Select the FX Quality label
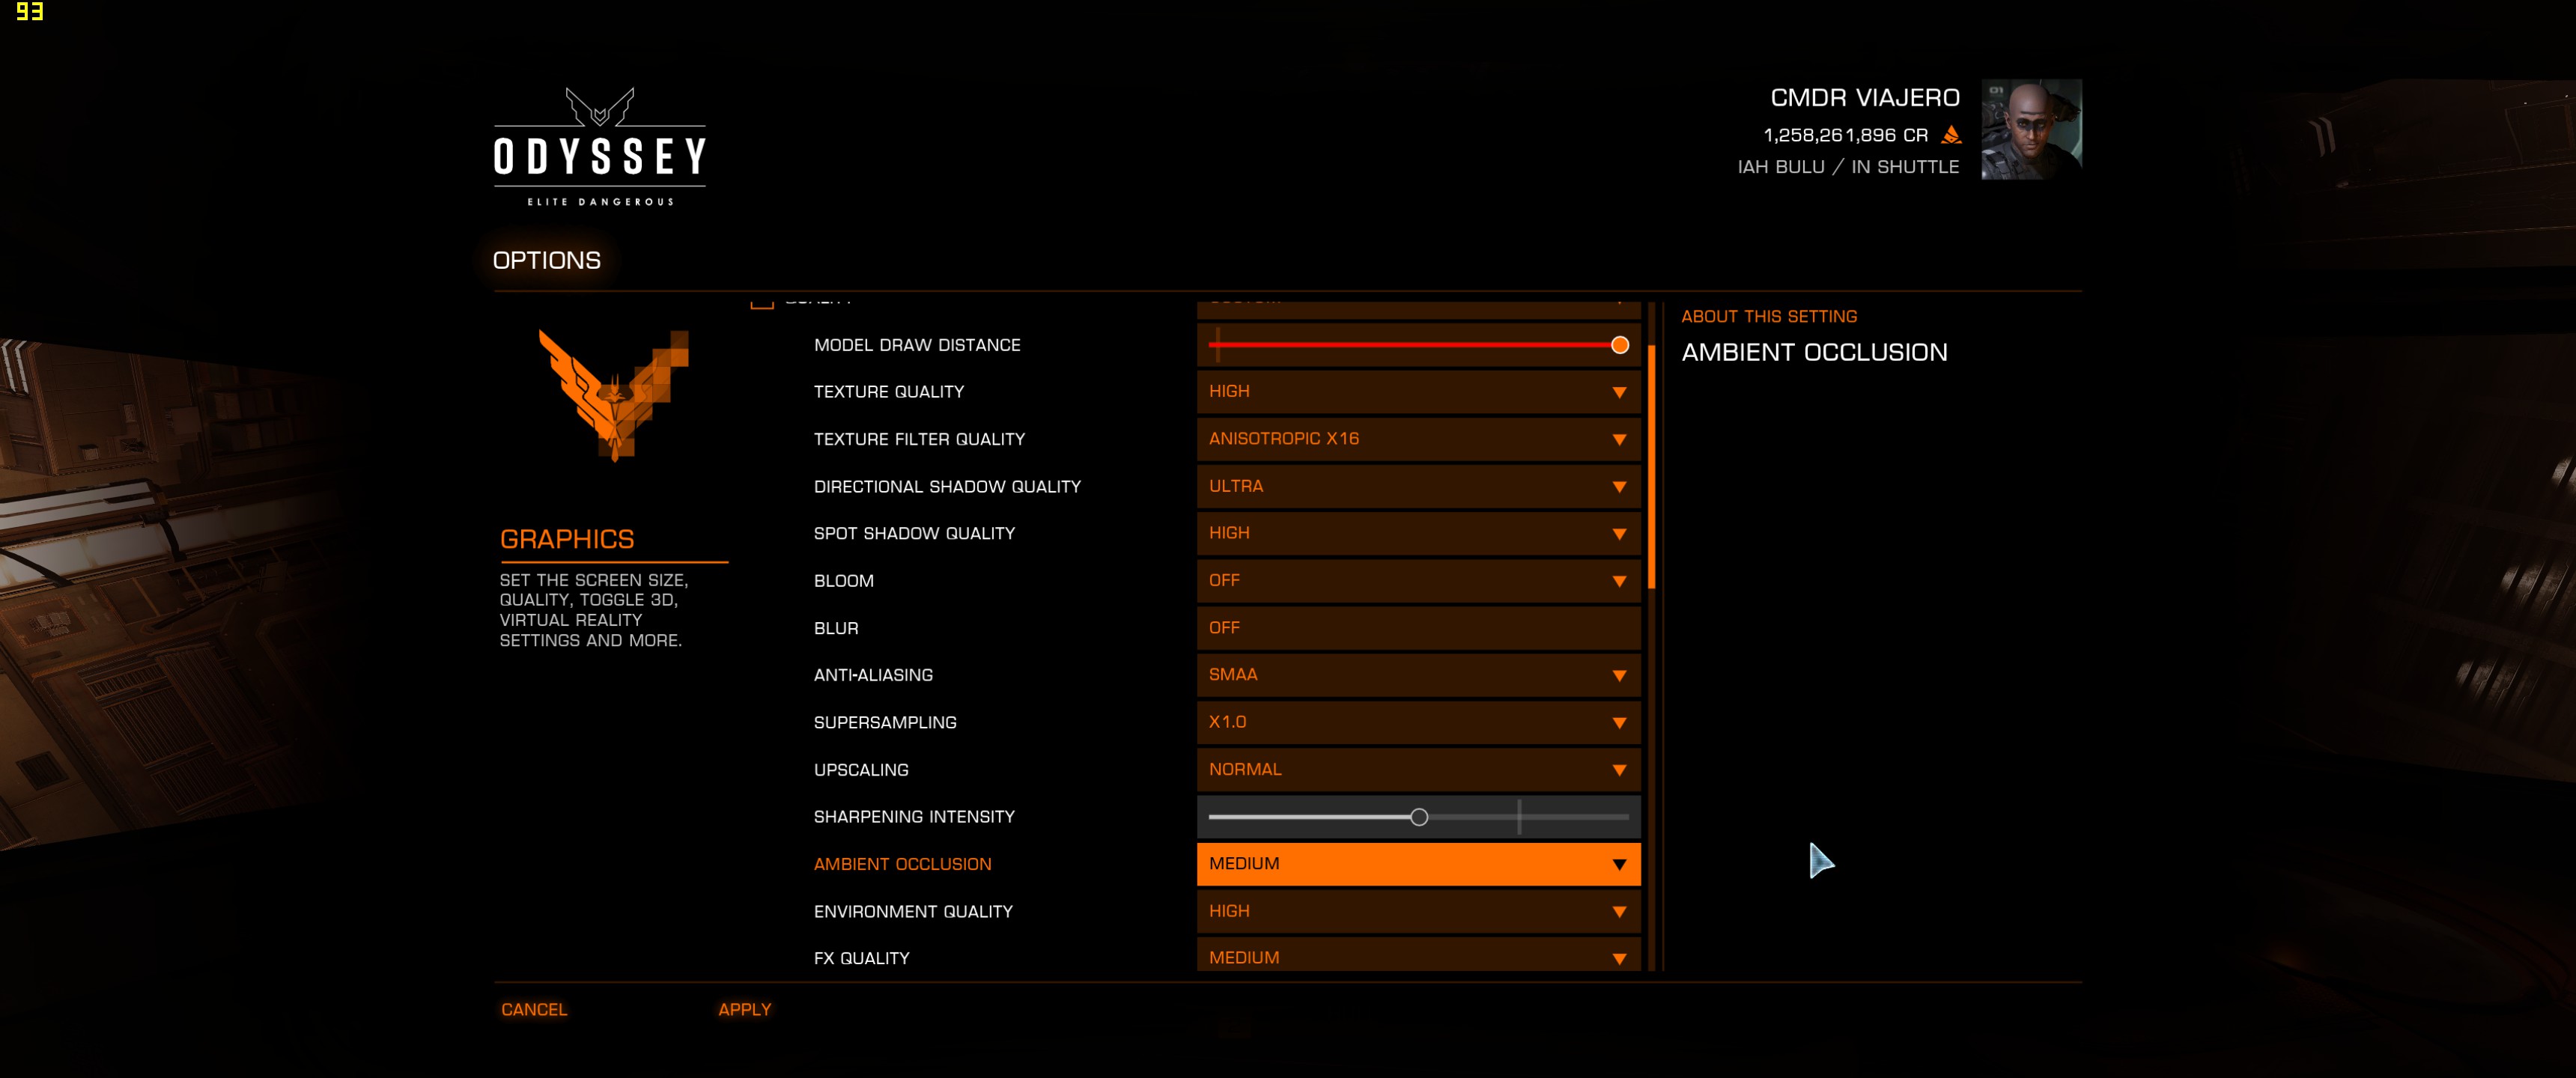The height and width of the screenshot is (1078, 2576). tap(861, 958)
